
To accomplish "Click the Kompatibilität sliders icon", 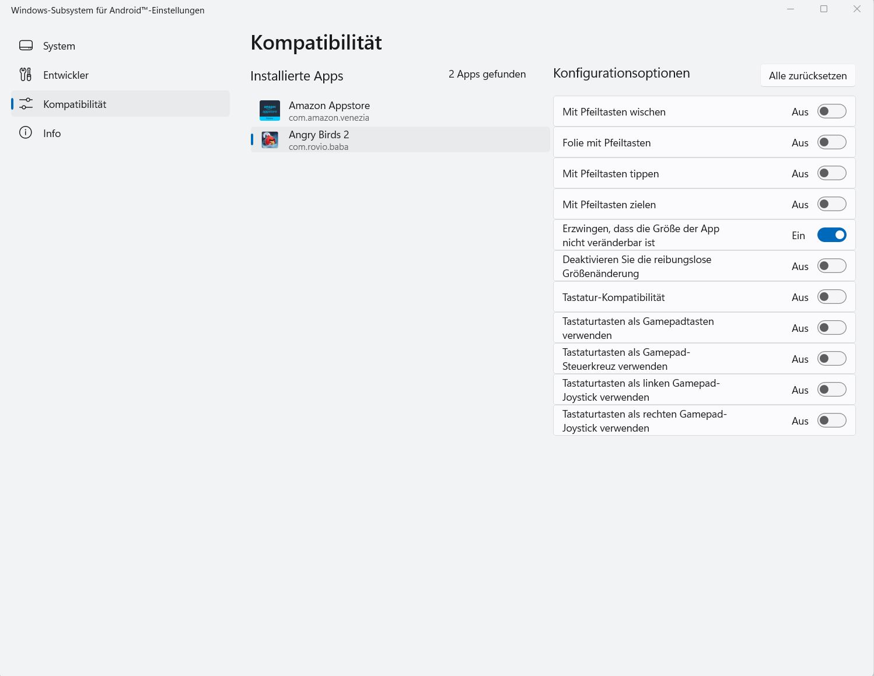I will click(26, 104).
